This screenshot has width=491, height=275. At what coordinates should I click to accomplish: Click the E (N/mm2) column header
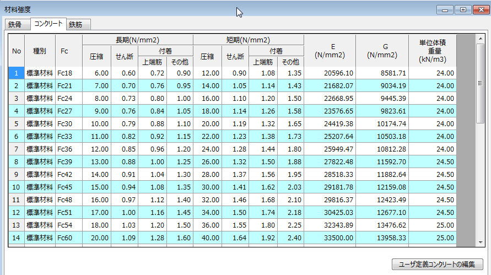coord(330,51)
